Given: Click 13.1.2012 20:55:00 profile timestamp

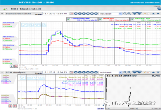Looking at the screenshot, I should click(x=122, y=76).
